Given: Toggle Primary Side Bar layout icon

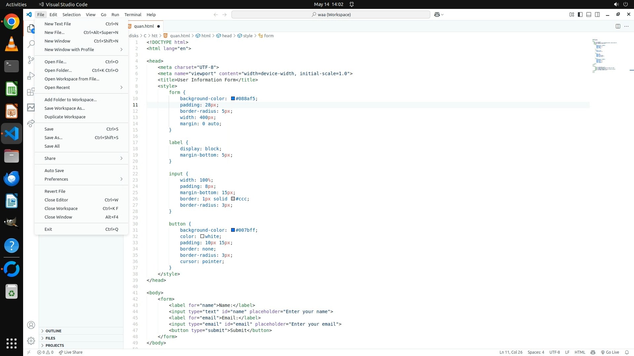Looking at the screenshot, I should [580, 15].
